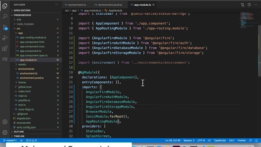Open index.html file
Viewport: 261px width, 147px height.
(24, 91)
